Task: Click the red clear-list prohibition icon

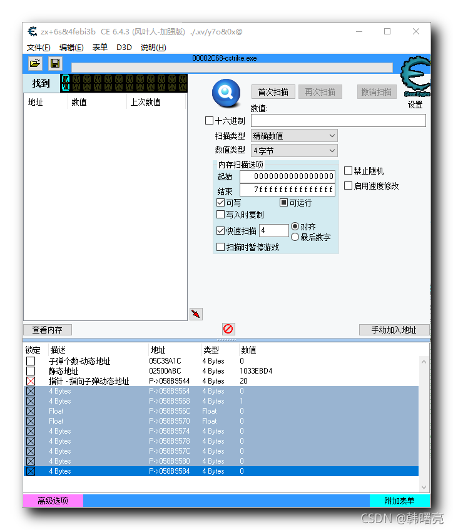Action: pos(228,329)
